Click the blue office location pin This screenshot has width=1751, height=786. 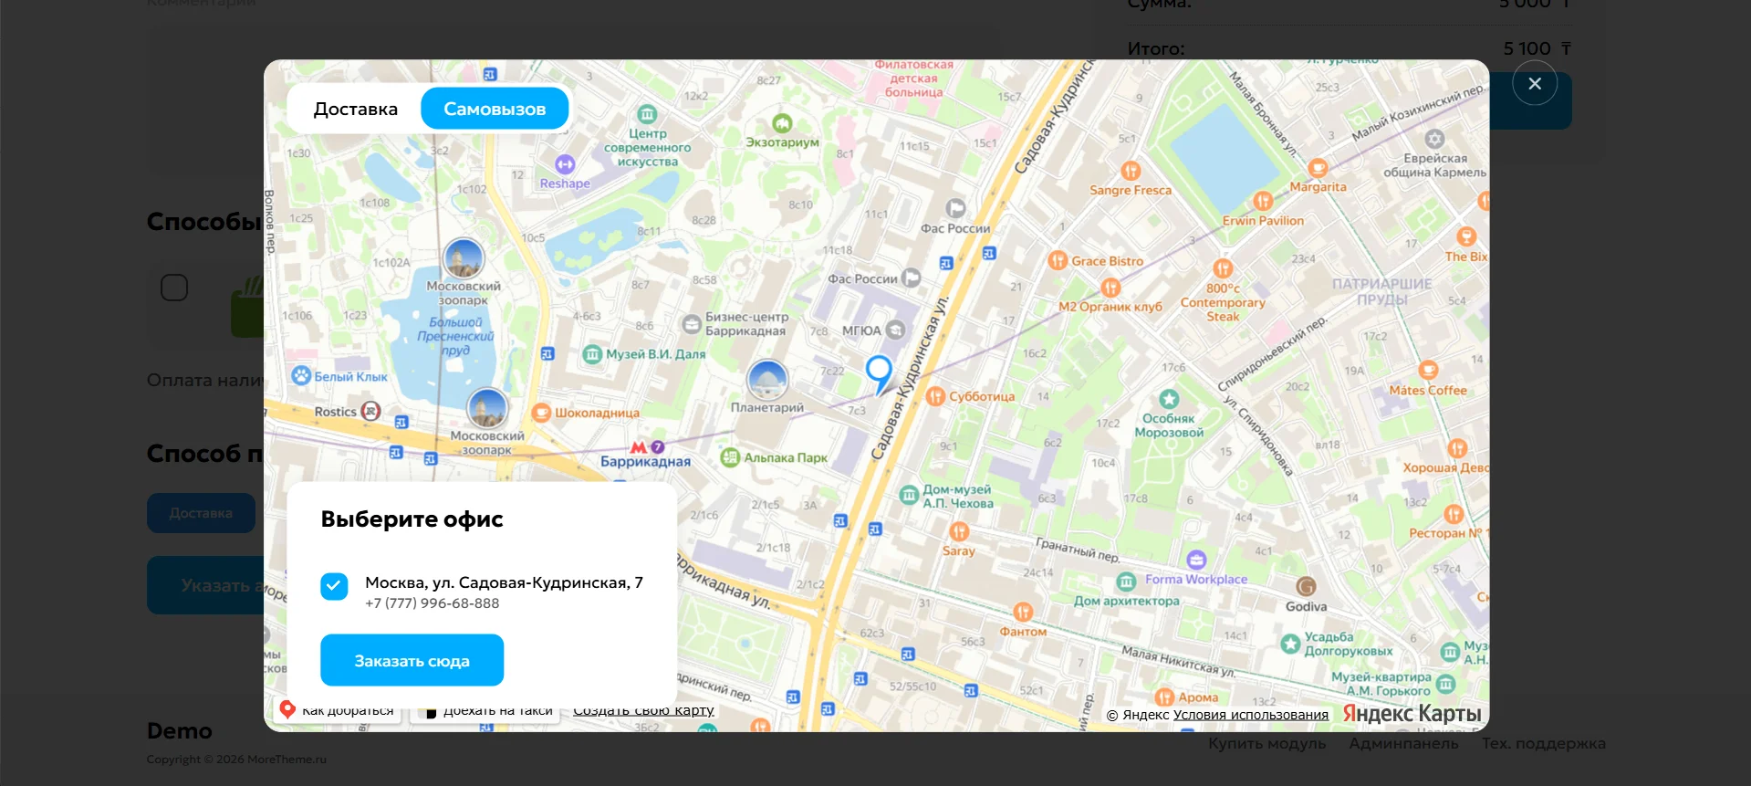[x=879, y=371]
